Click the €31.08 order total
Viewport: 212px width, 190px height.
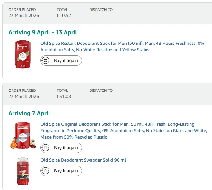tap(64, 96)
